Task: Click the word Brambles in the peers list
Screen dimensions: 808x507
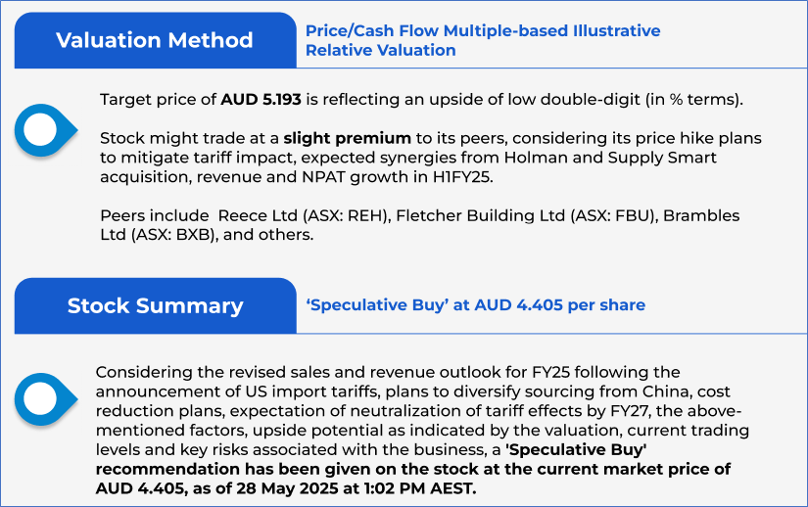Action: coord(700,215)
